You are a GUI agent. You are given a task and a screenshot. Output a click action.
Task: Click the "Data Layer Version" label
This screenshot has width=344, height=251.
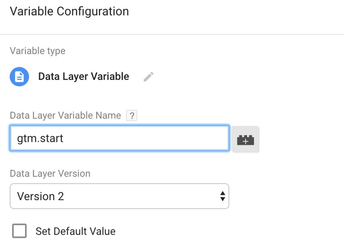(50, 173)
